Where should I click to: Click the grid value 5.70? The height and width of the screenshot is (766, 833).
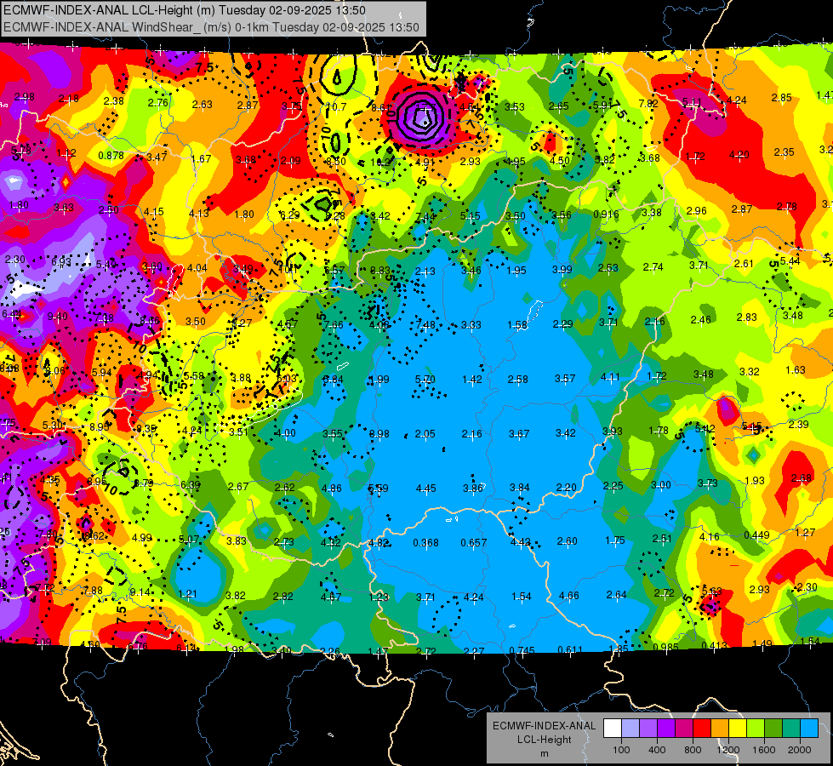pos(425,379)
